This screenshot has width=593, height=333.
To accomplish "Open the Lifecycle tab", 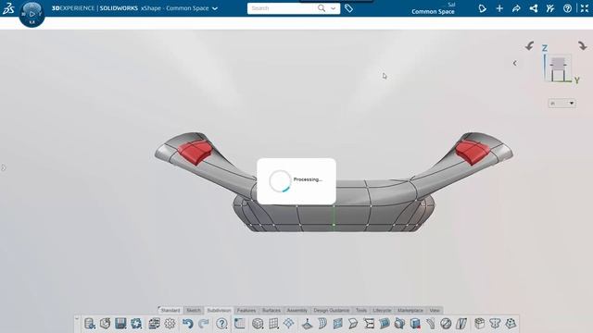I will coord(382,311).
